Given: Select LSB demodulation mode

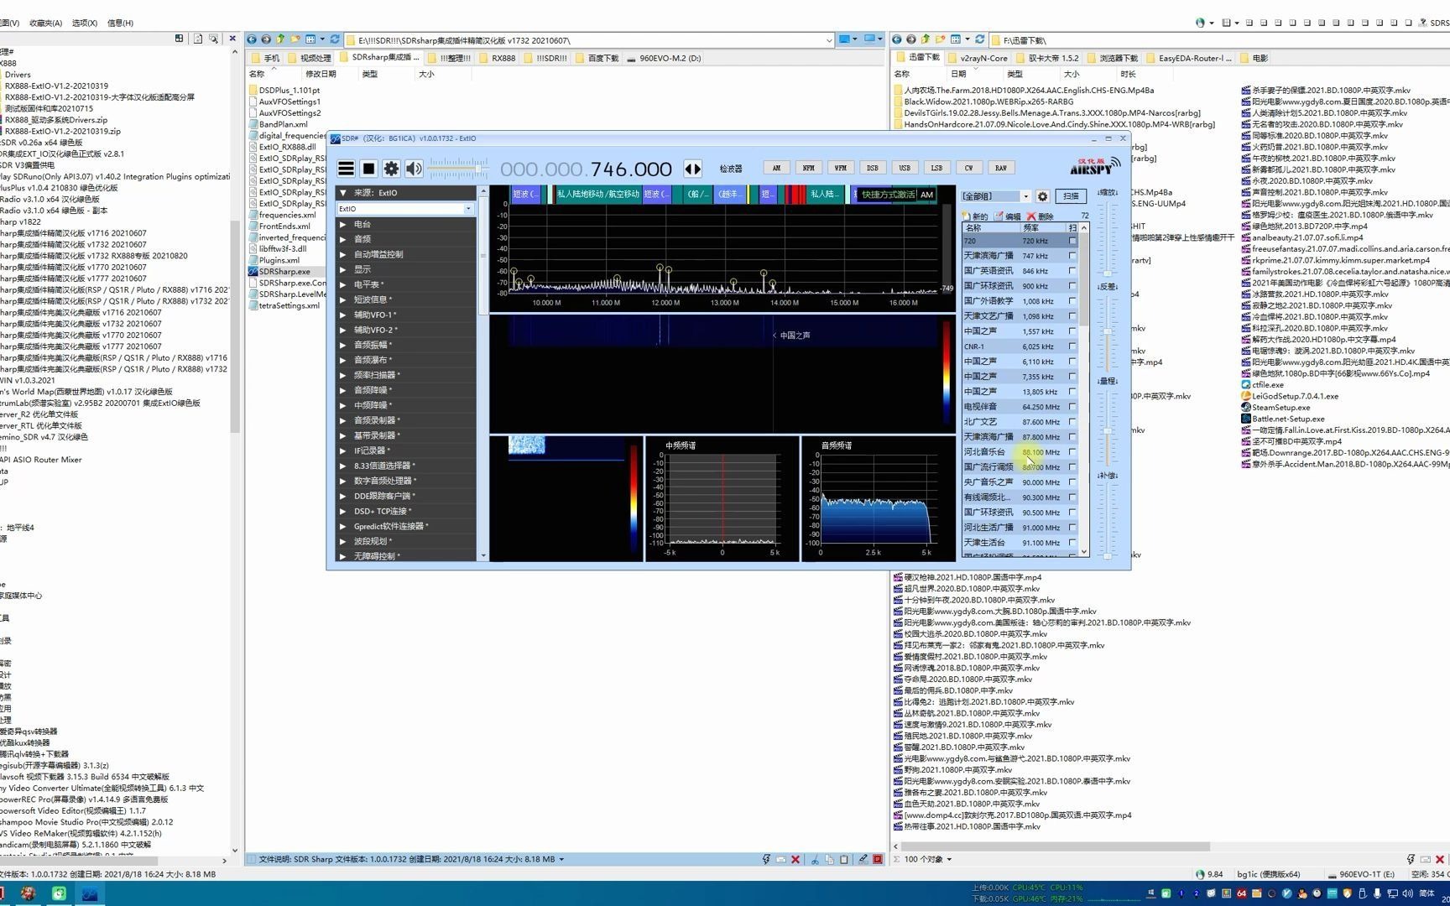Looking at the screenshot, I should tap(936, 168).
